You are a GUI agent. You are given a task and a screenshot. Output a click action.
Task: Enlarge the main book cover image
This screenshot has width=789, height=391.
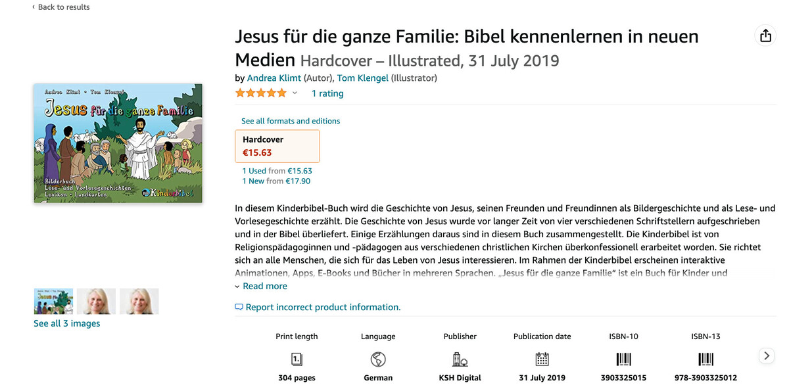pyautogui.click(x=118, y=143)
